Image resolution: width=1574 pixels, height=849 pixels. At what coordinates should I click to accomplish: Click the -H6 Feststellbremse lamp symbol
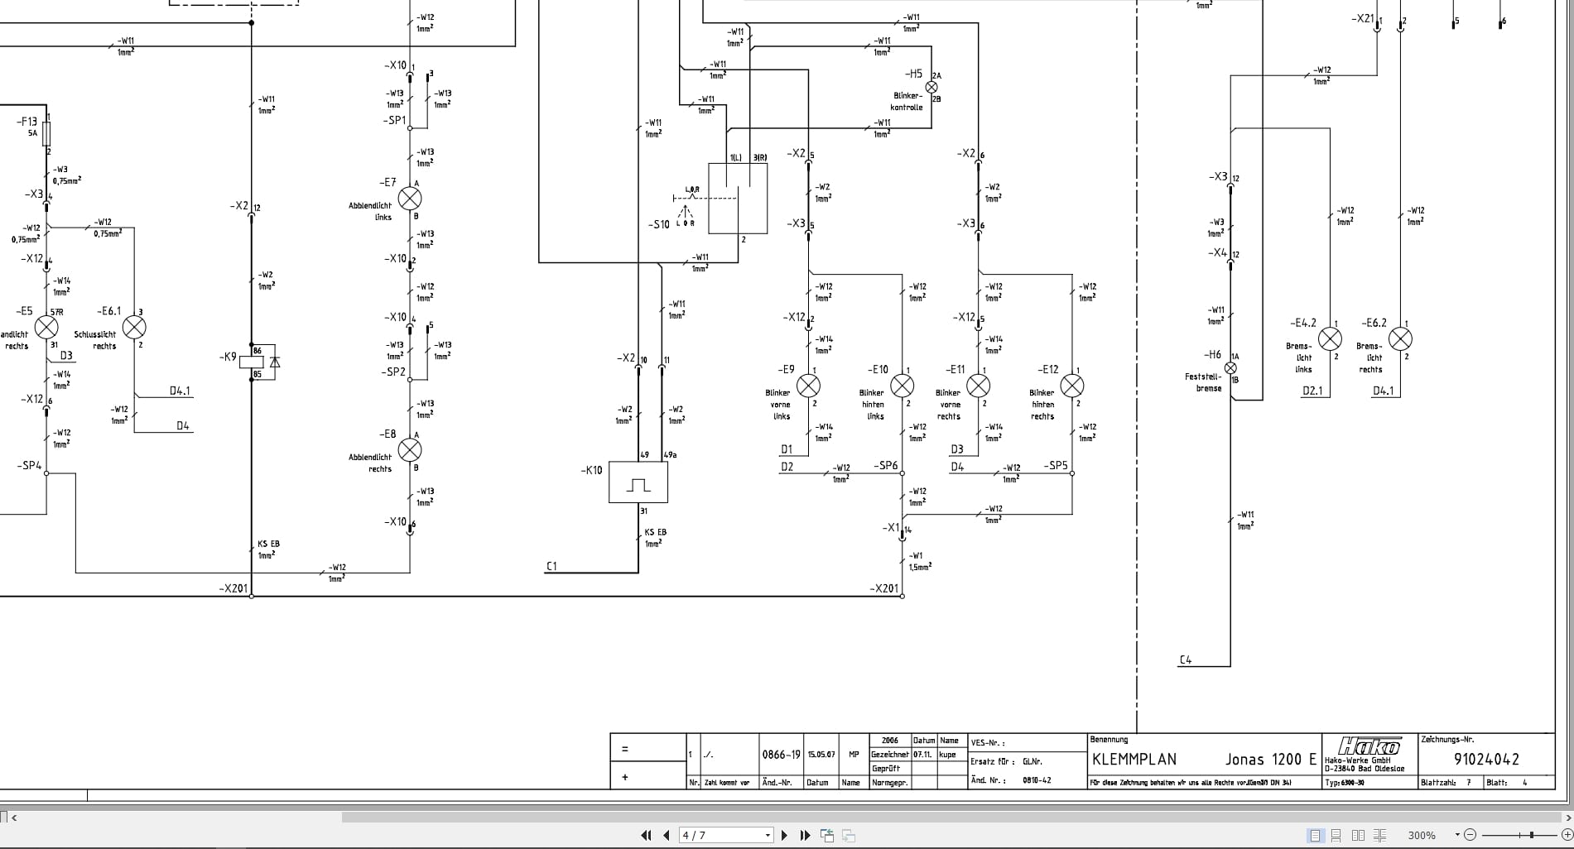pyautogui.click(x=1230, y=367)
